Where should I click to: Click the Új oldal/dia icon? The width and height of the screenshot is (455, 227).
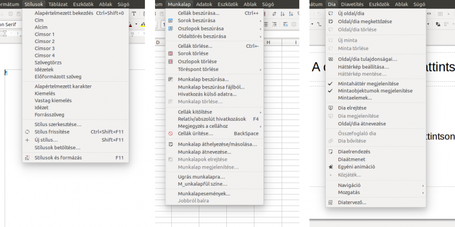point(330,13)
